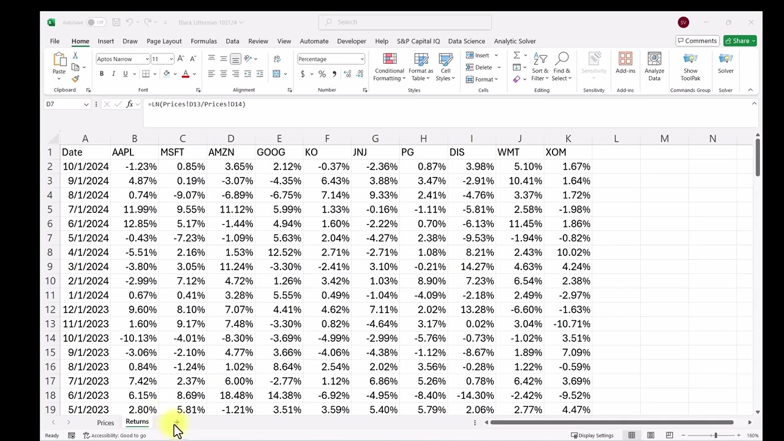Screen dimensions: 784x441
Task: Switch to Page Layout view in status bar
Action: pos(650,435)
